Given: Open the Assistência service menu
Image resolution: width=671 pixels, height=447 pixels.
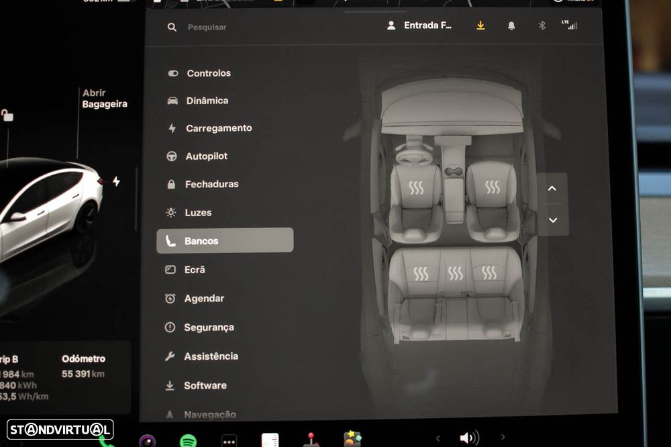Looking at the screenshot, I should pos(201,356).
